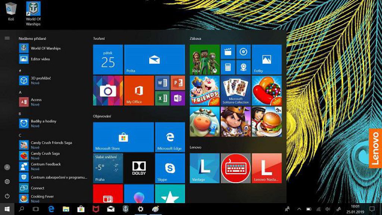Click the letter A index header

point(20,93)
